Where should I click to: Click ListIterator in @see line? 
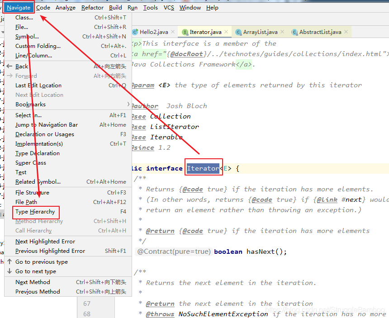point(175,127)
